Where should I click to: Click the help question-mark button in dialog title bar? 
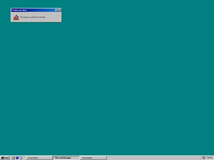tap(57, 10)
